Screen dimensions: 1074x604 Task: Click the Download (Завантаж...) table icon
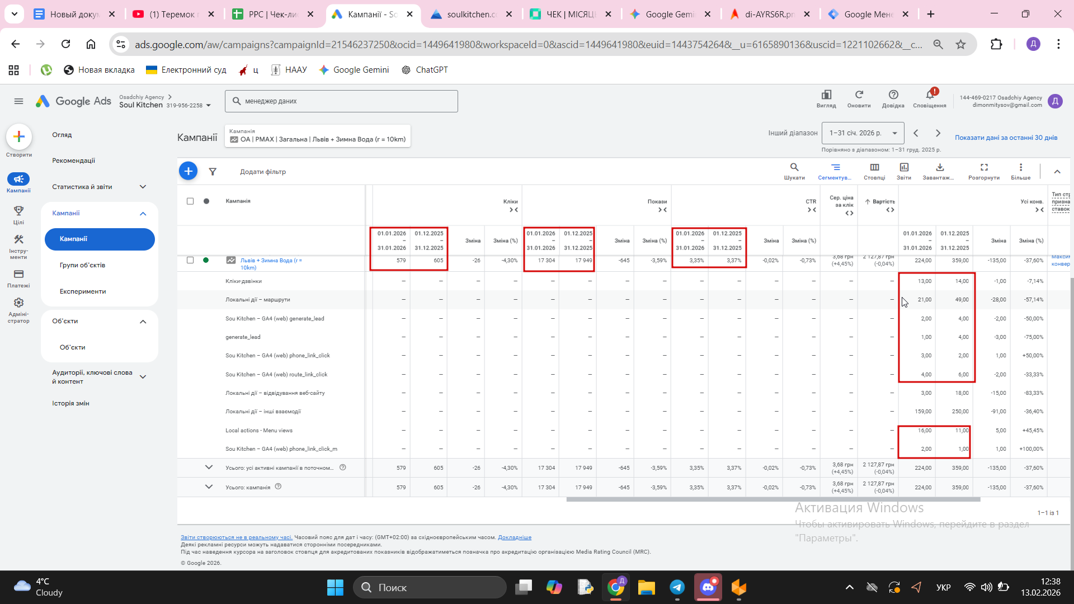pos(939,168)
